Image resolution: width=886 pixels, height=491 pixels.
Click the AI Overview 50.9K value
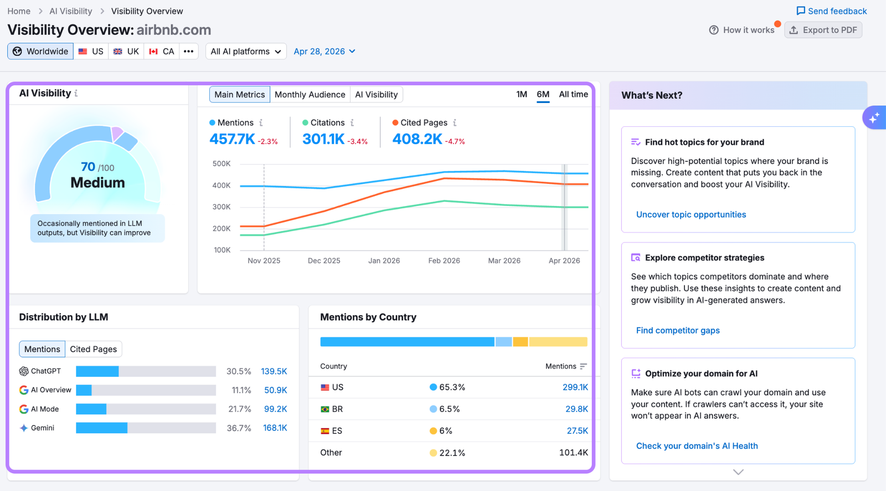pyautogui.click(x=276, y=390)
